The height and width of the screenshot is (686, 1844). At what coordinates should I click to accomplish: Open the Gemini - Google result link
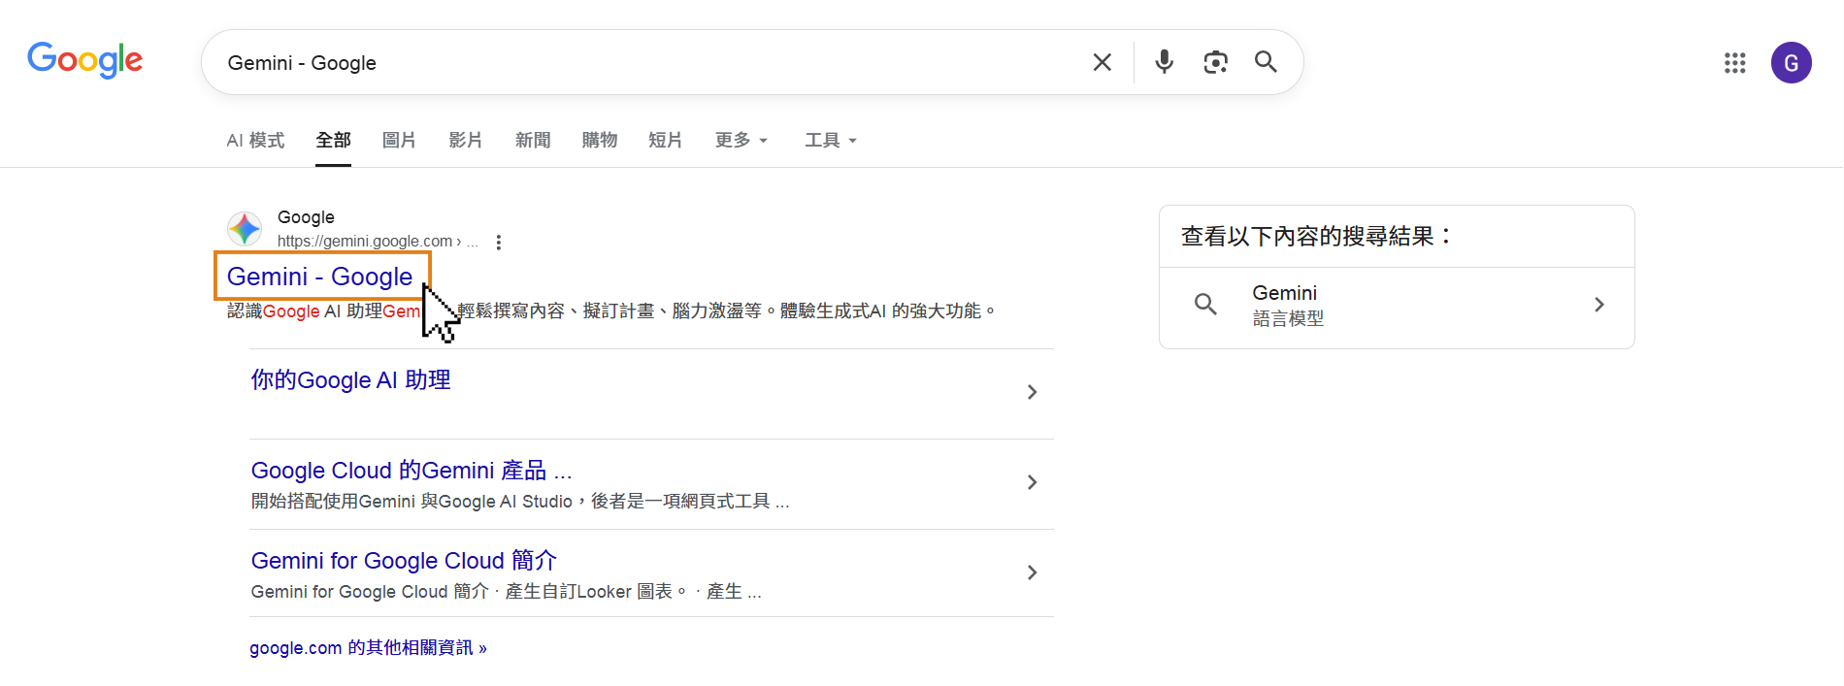tap(319, 277)
